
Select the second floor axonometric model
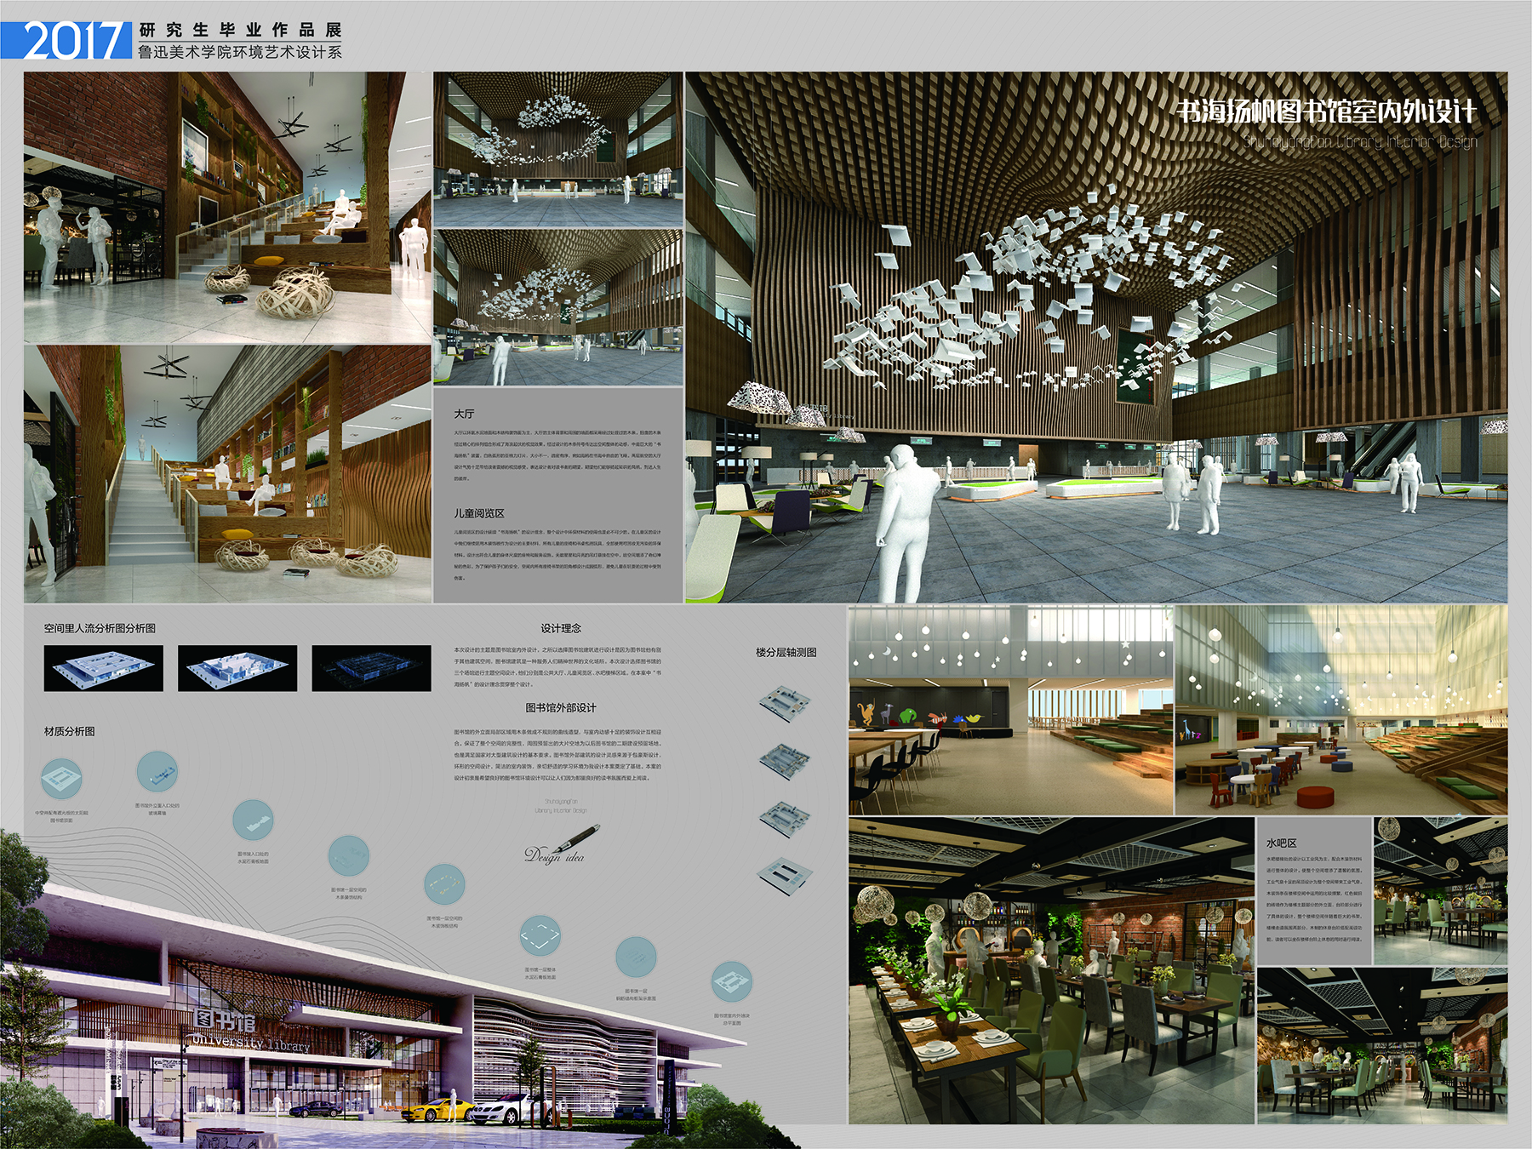pyautogui.click(x=785, y=760)
